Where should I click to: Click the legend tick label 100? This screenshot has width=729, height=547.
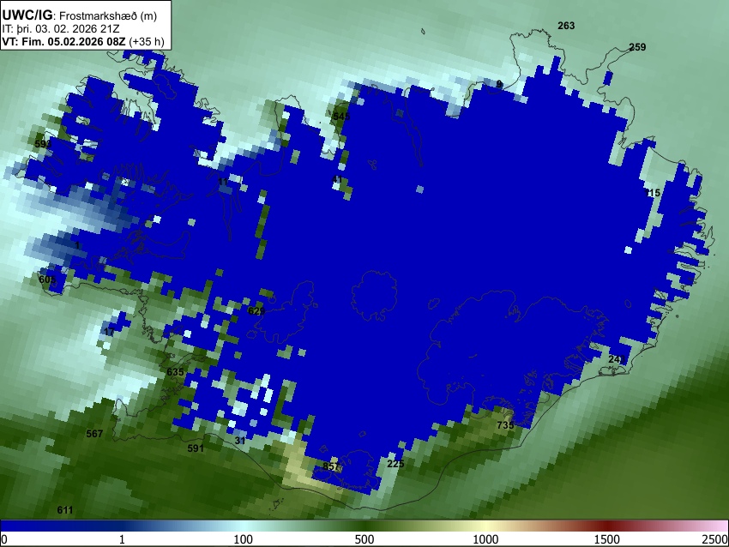(244, 539)
